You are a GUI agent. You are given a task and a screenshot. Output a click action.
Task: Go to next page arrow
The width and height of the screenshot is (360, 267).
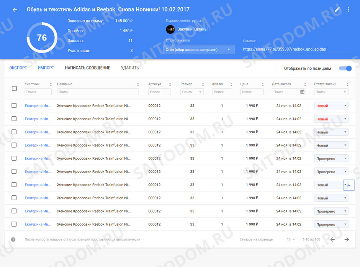[x=347, y=239]
